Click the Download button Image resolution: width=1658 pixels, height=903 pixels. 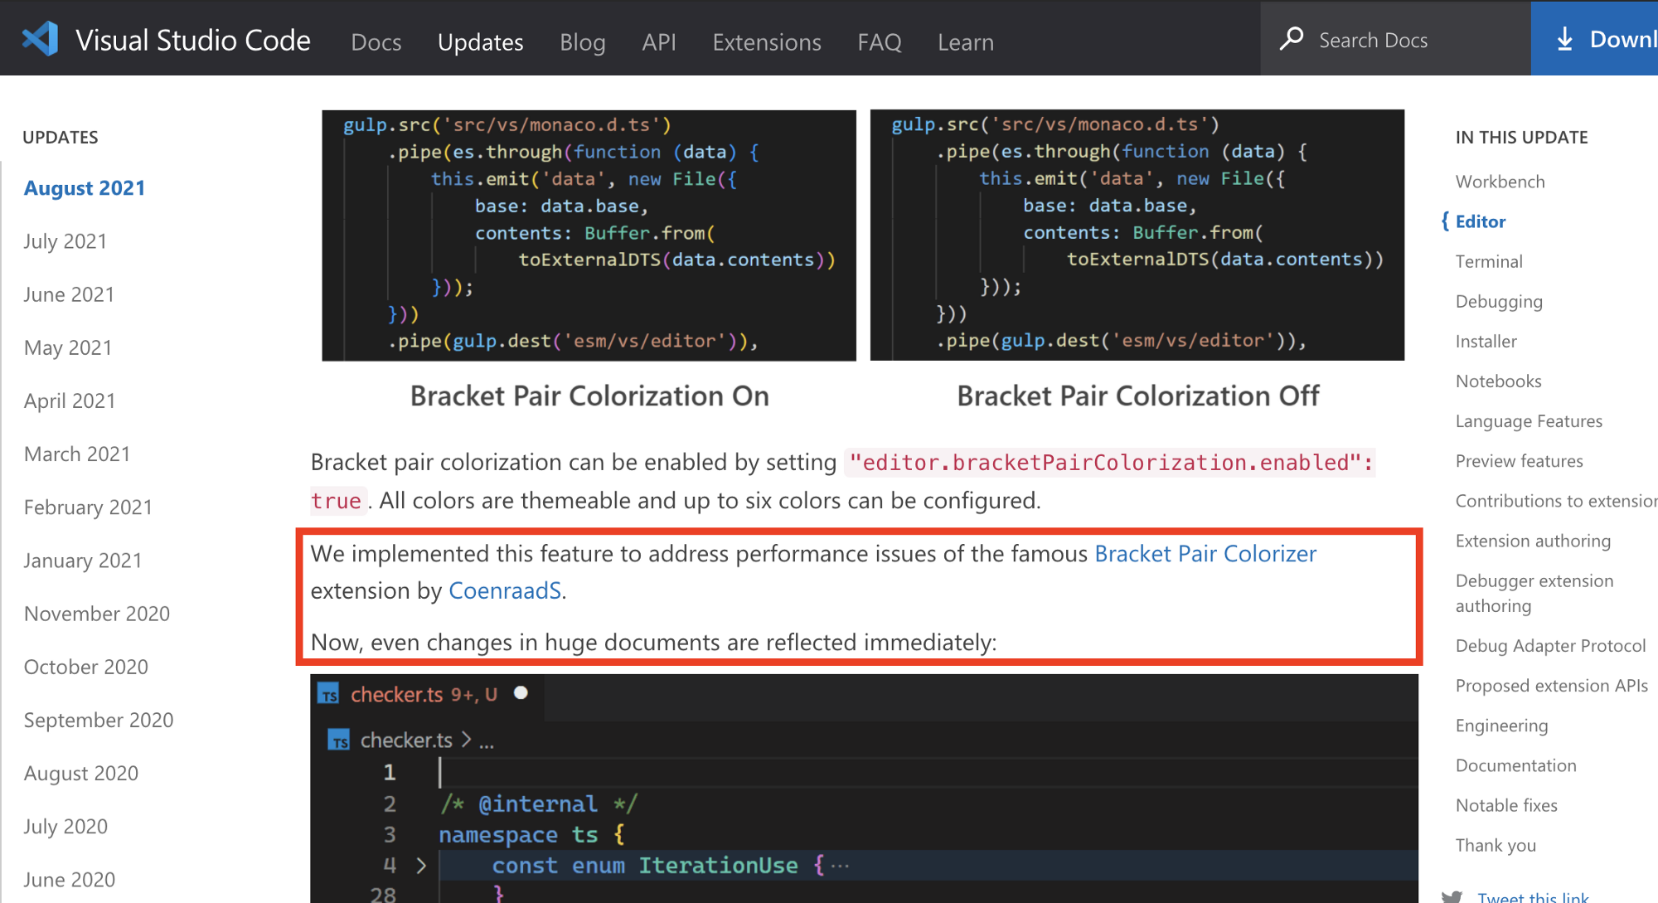click(1594, 39)
